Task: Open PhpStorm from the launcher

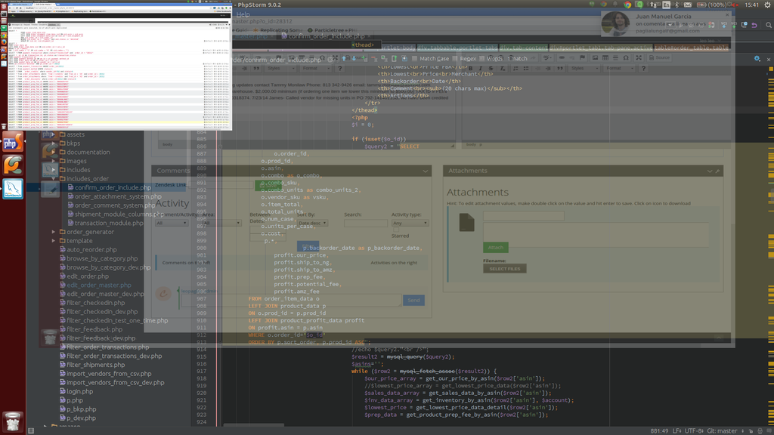Action: coord(11,142)
